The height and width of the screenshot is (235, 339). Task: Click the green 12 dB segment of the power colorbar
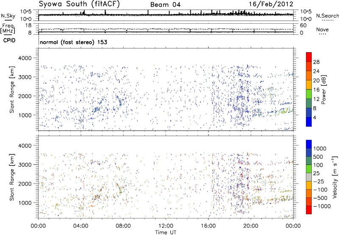click(309, 94)
